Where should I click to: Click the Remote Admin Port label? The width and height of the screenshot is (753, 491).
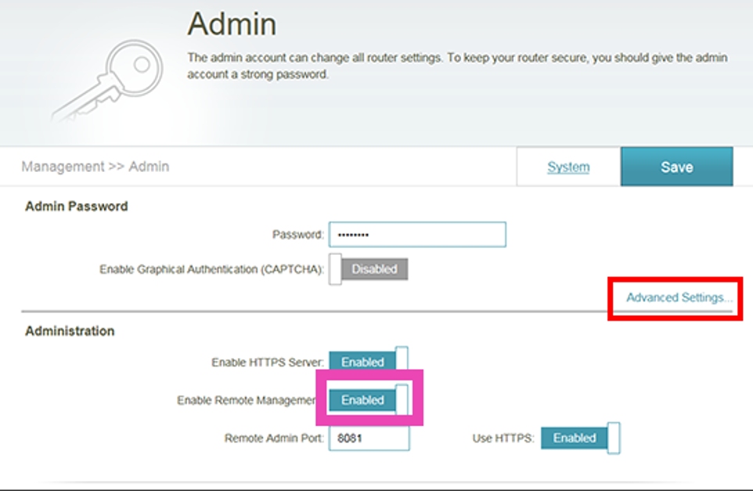pos(274,439)
